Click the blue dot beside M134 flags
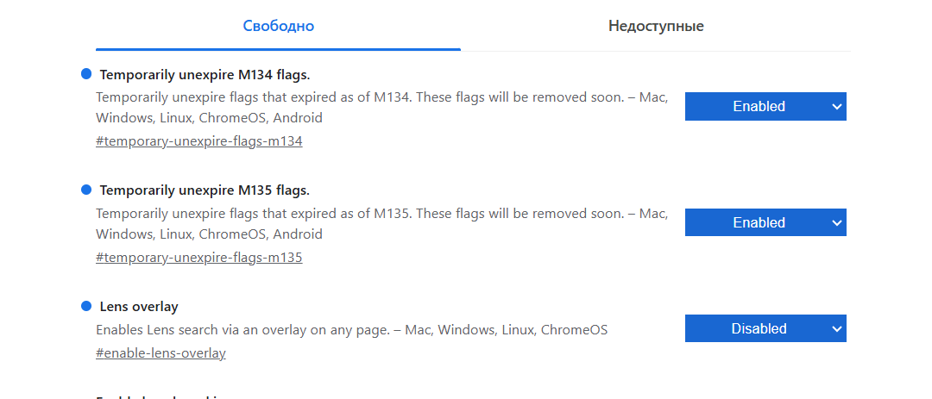 (x=86, y=74)
